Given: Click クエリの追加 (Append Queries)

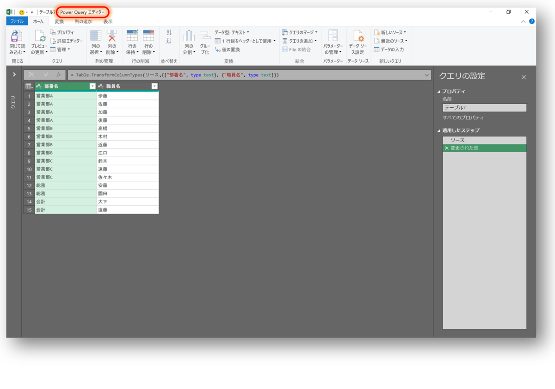Looking at the screenshot, I should (x=299, y=41).
